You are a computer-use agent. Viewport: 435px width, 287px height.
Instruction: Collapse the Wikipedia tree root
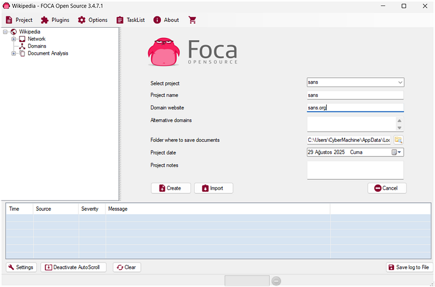tap(5, 32)
